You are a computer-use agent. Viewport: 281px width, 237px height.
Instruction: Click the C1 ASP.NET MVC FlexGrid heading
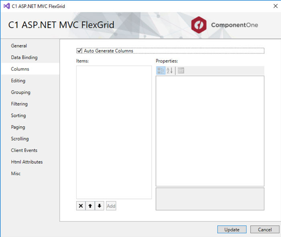coord(61,25)
